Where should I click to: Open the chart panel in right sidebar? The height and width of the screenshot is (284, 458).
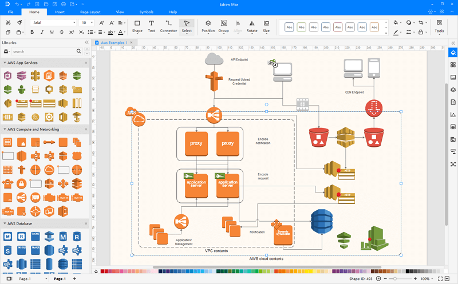click(453, 115)
